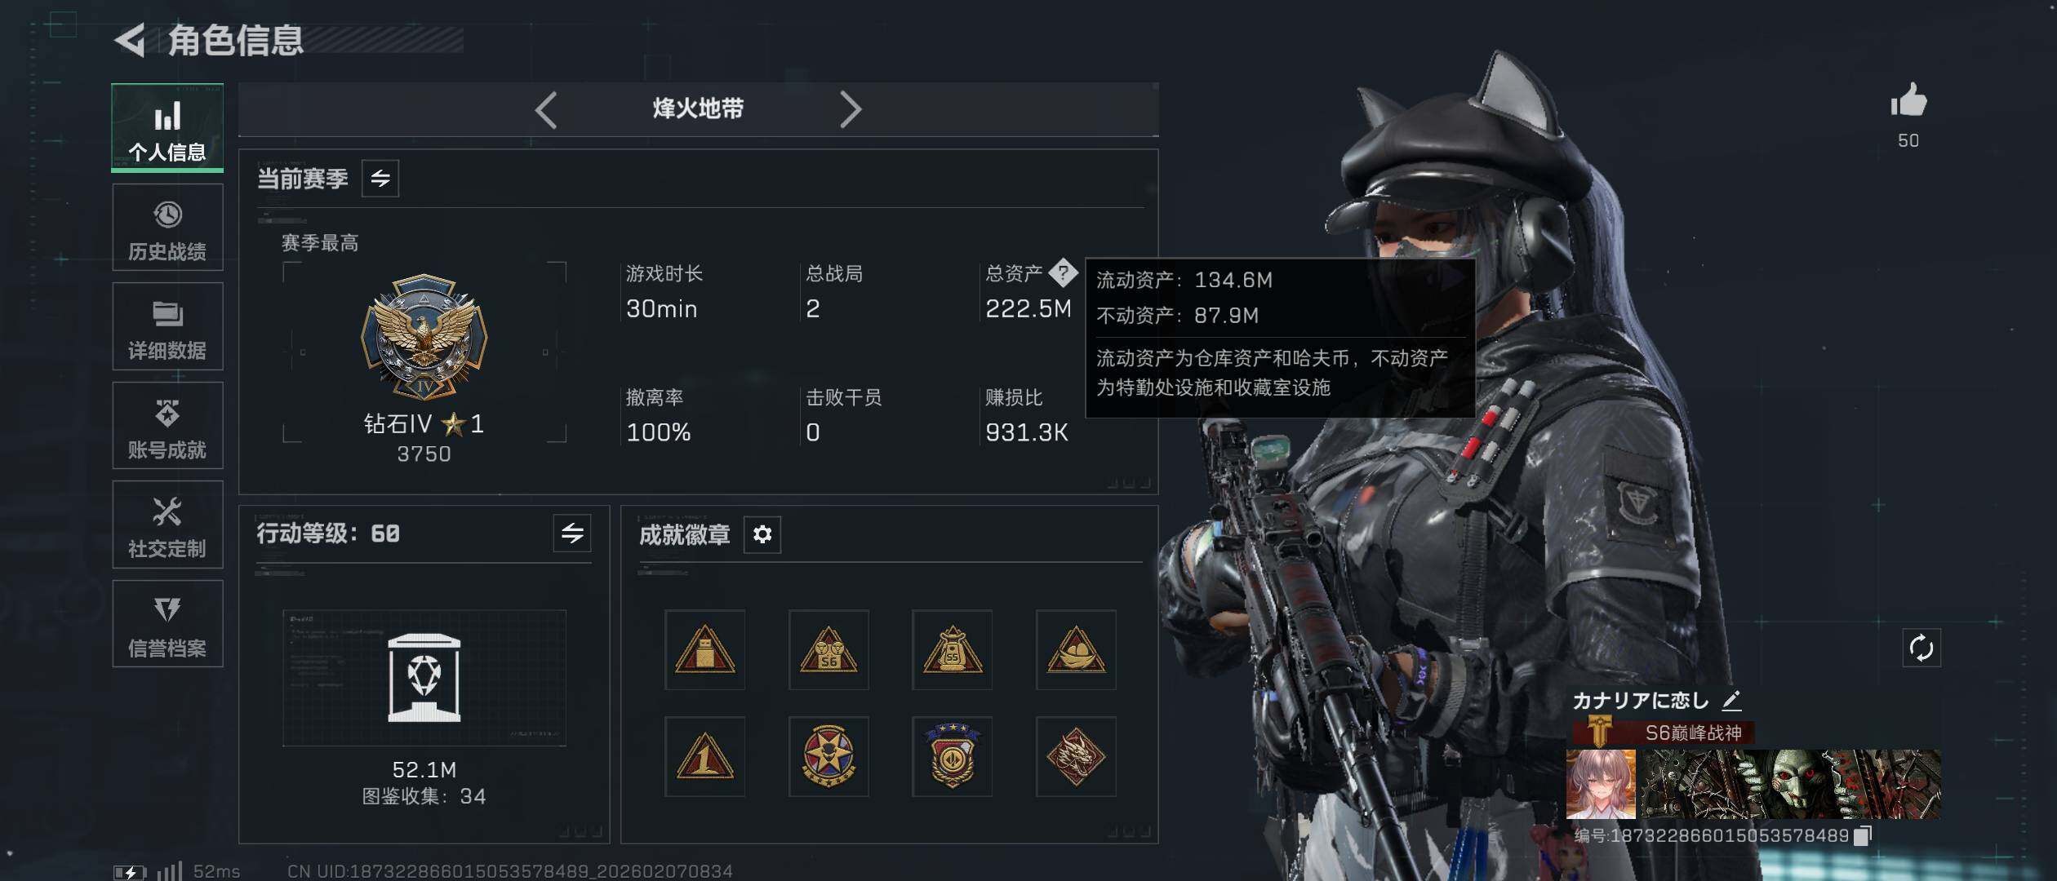
Task: Toggle the 当前赛季 season swap button
Action: click(x=380, y=179)
